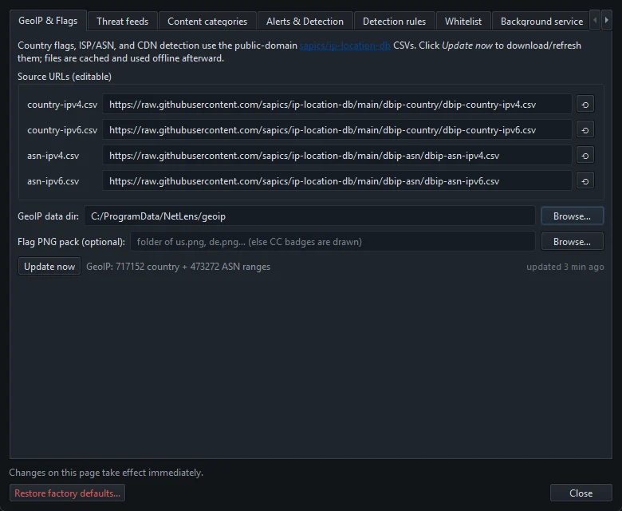Open the Content categories tab
Image resolution: width=622 pixels, height=511 pixels.
(207, 22)
